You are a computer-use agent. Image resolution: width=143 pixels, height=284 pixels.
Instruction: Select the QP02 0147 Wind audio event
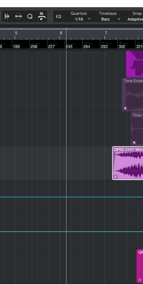(128, 163)
